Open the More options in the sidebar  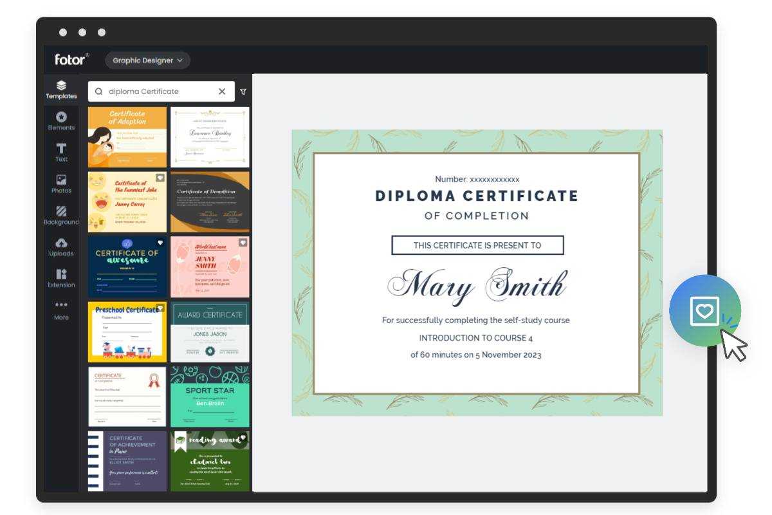point(61,310)
